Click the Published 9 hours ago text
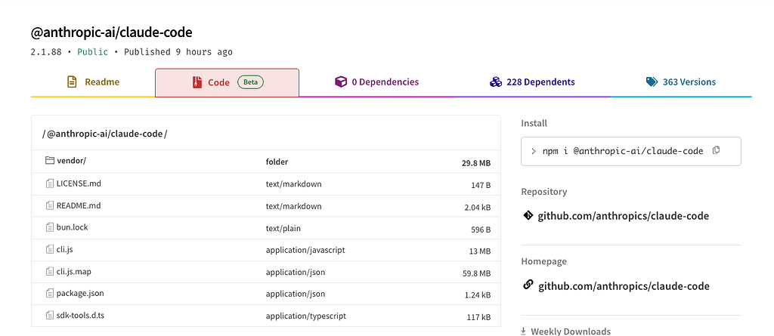The image size is (774, 336). pos(178,52)
